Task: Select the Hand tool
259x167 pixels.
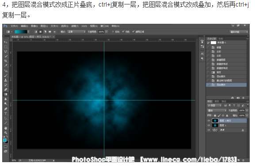Action: pyautogui.click(x=6, y=128)
